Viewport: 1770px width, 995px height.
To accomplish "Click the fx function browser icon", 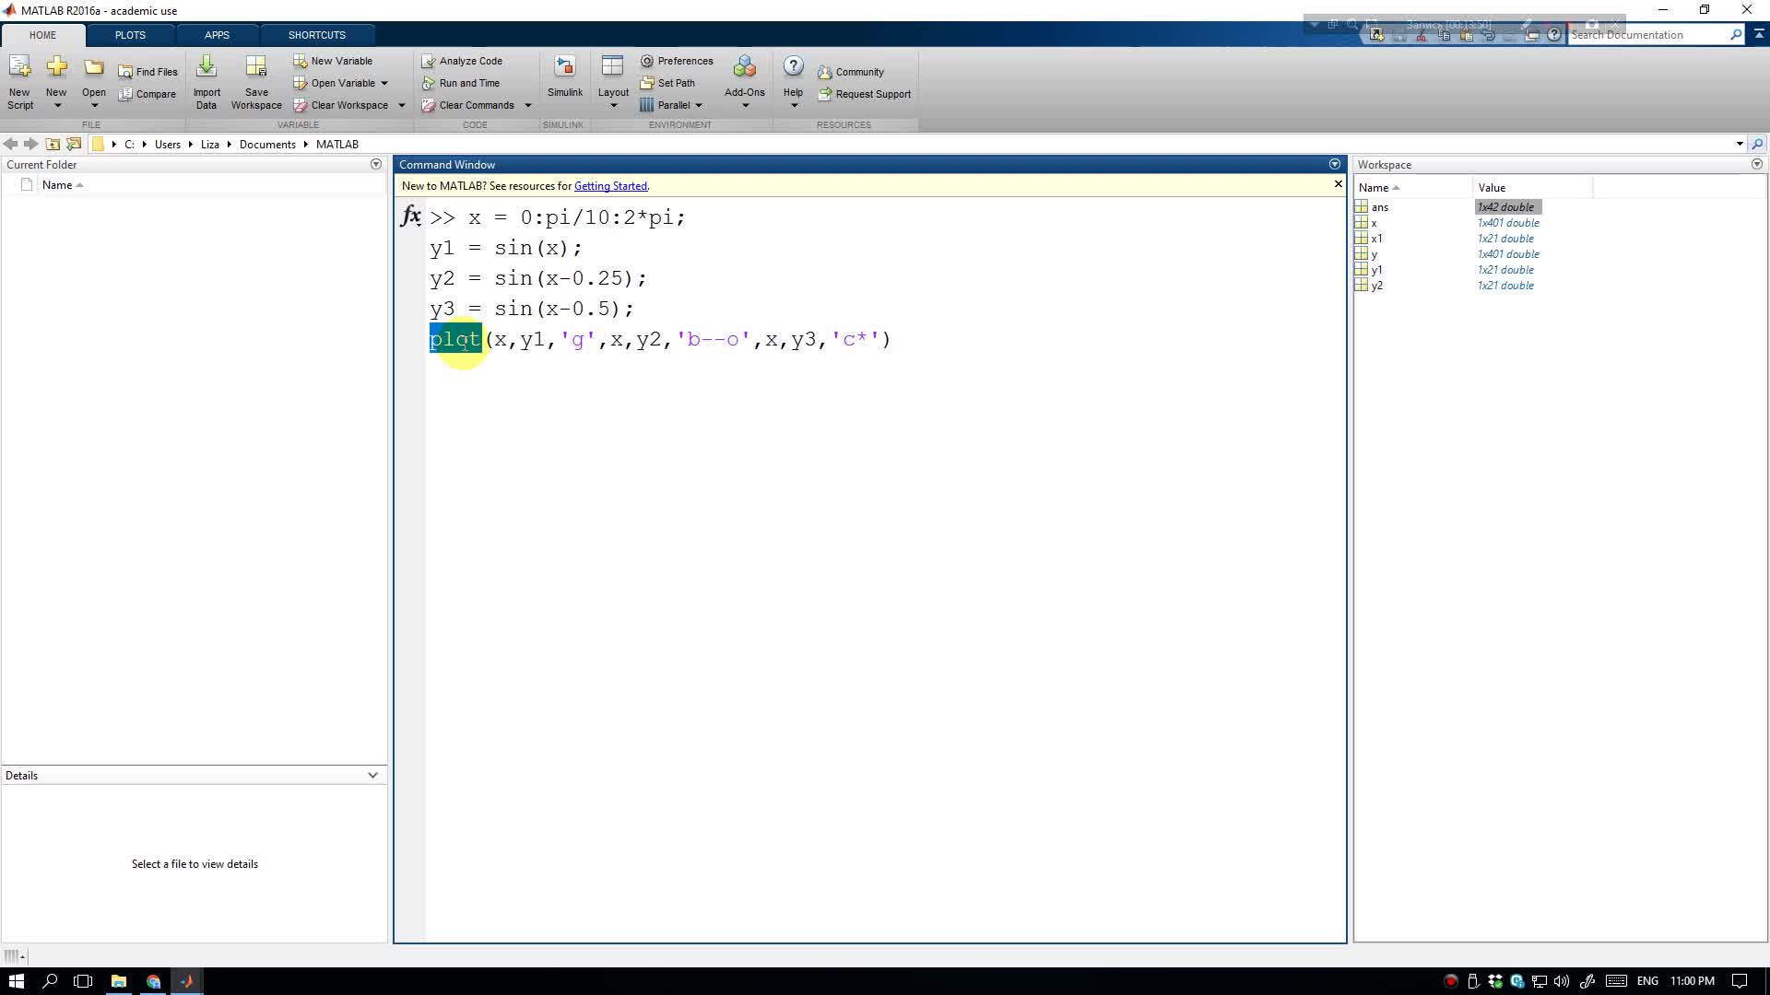I will coord(411,217).
